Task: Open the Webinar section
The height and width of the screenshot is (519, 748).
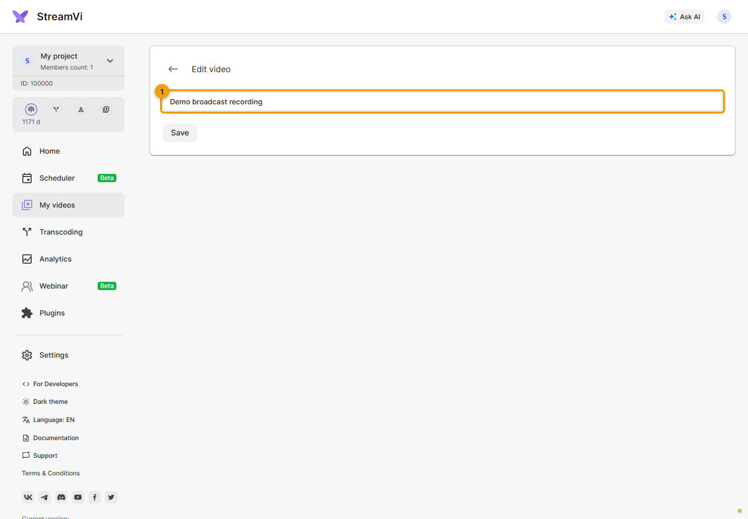Action: click(69, 286)
